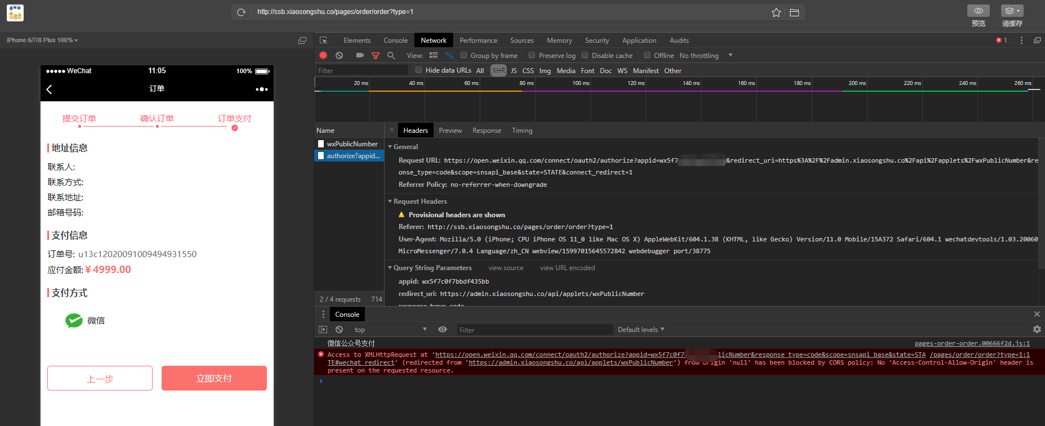Click the browser reload icon
Screen dimensions: 1045x426
[241, 12]
